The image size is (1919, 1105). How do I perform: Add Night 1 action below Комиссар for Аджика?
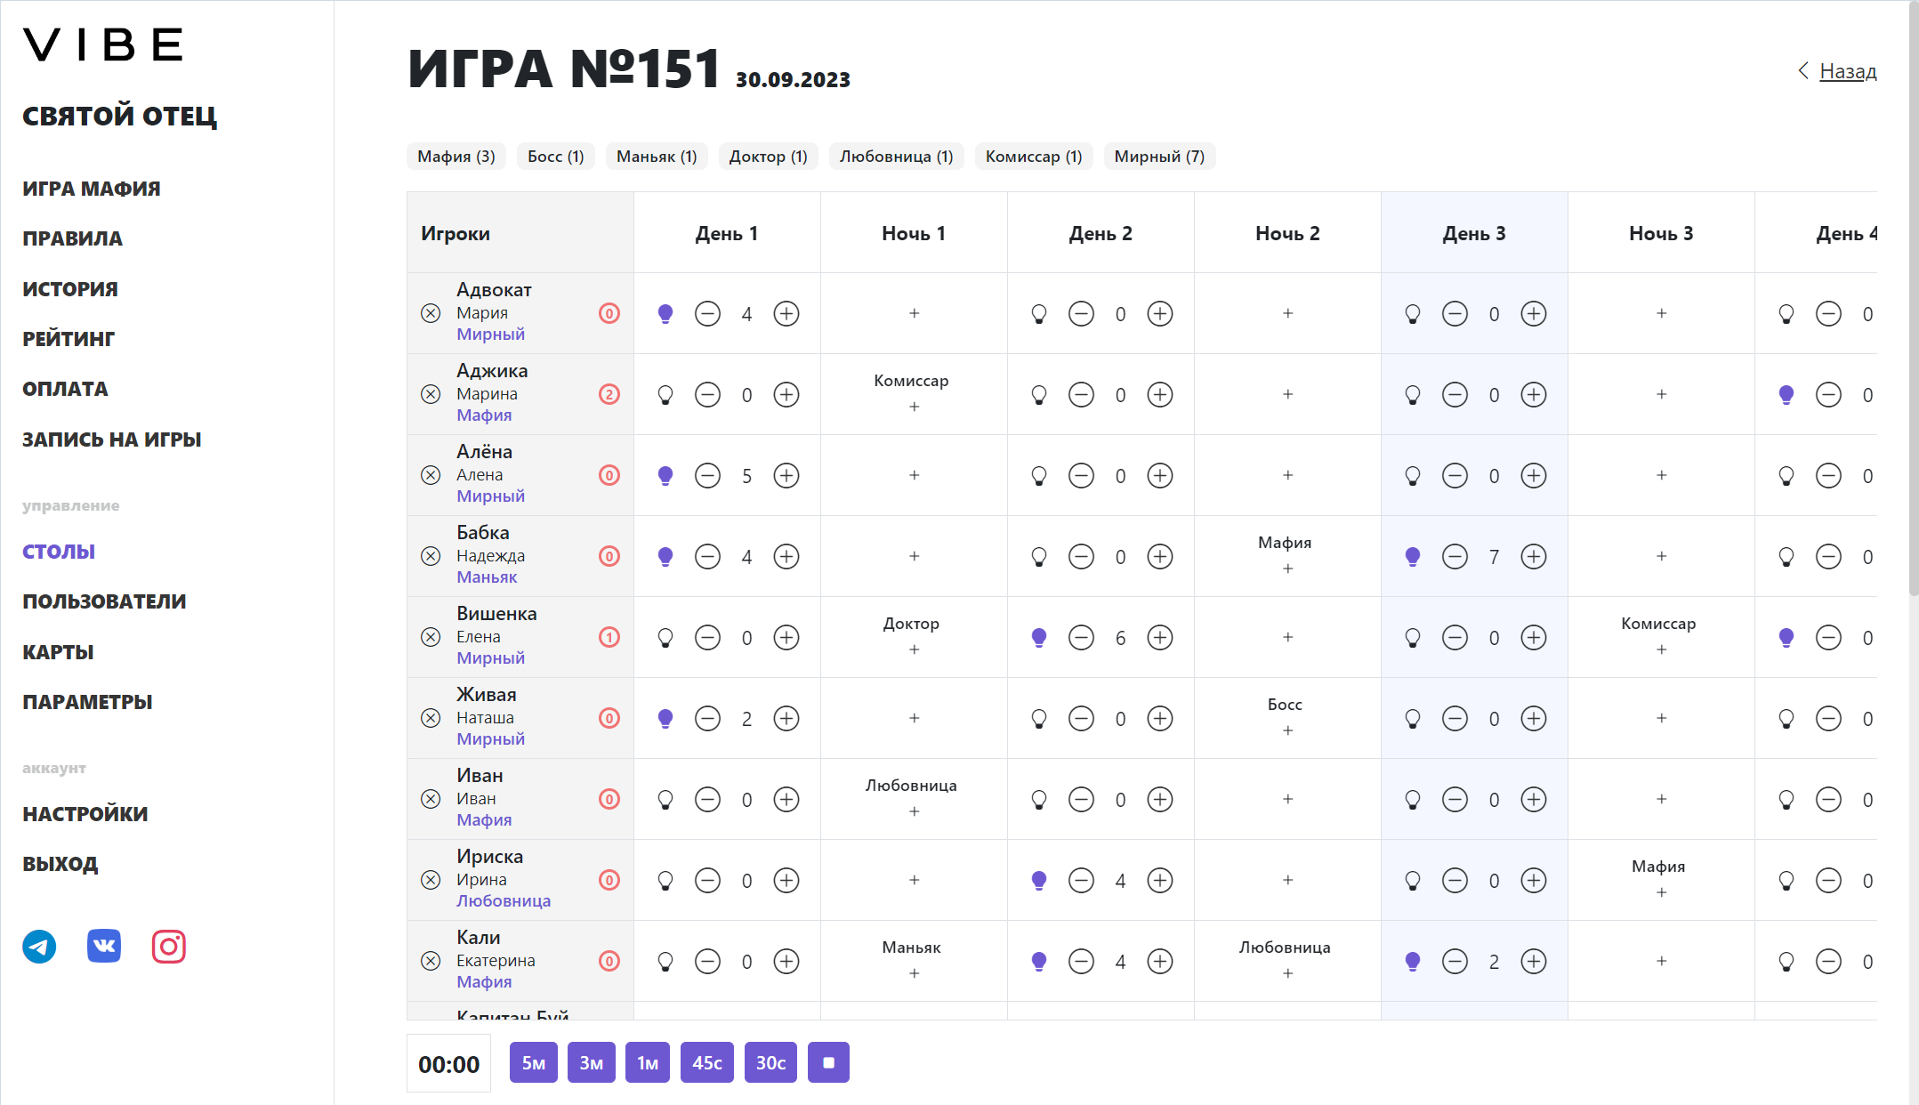point(915,407)
